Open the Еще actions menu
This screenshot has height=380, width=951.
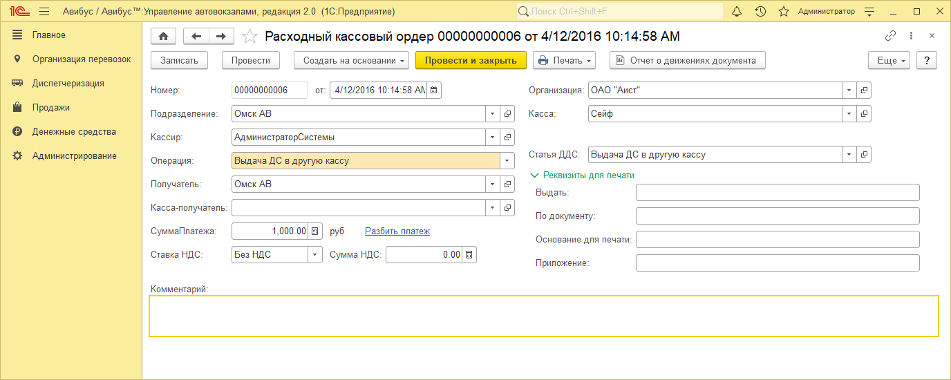point(890,61)
